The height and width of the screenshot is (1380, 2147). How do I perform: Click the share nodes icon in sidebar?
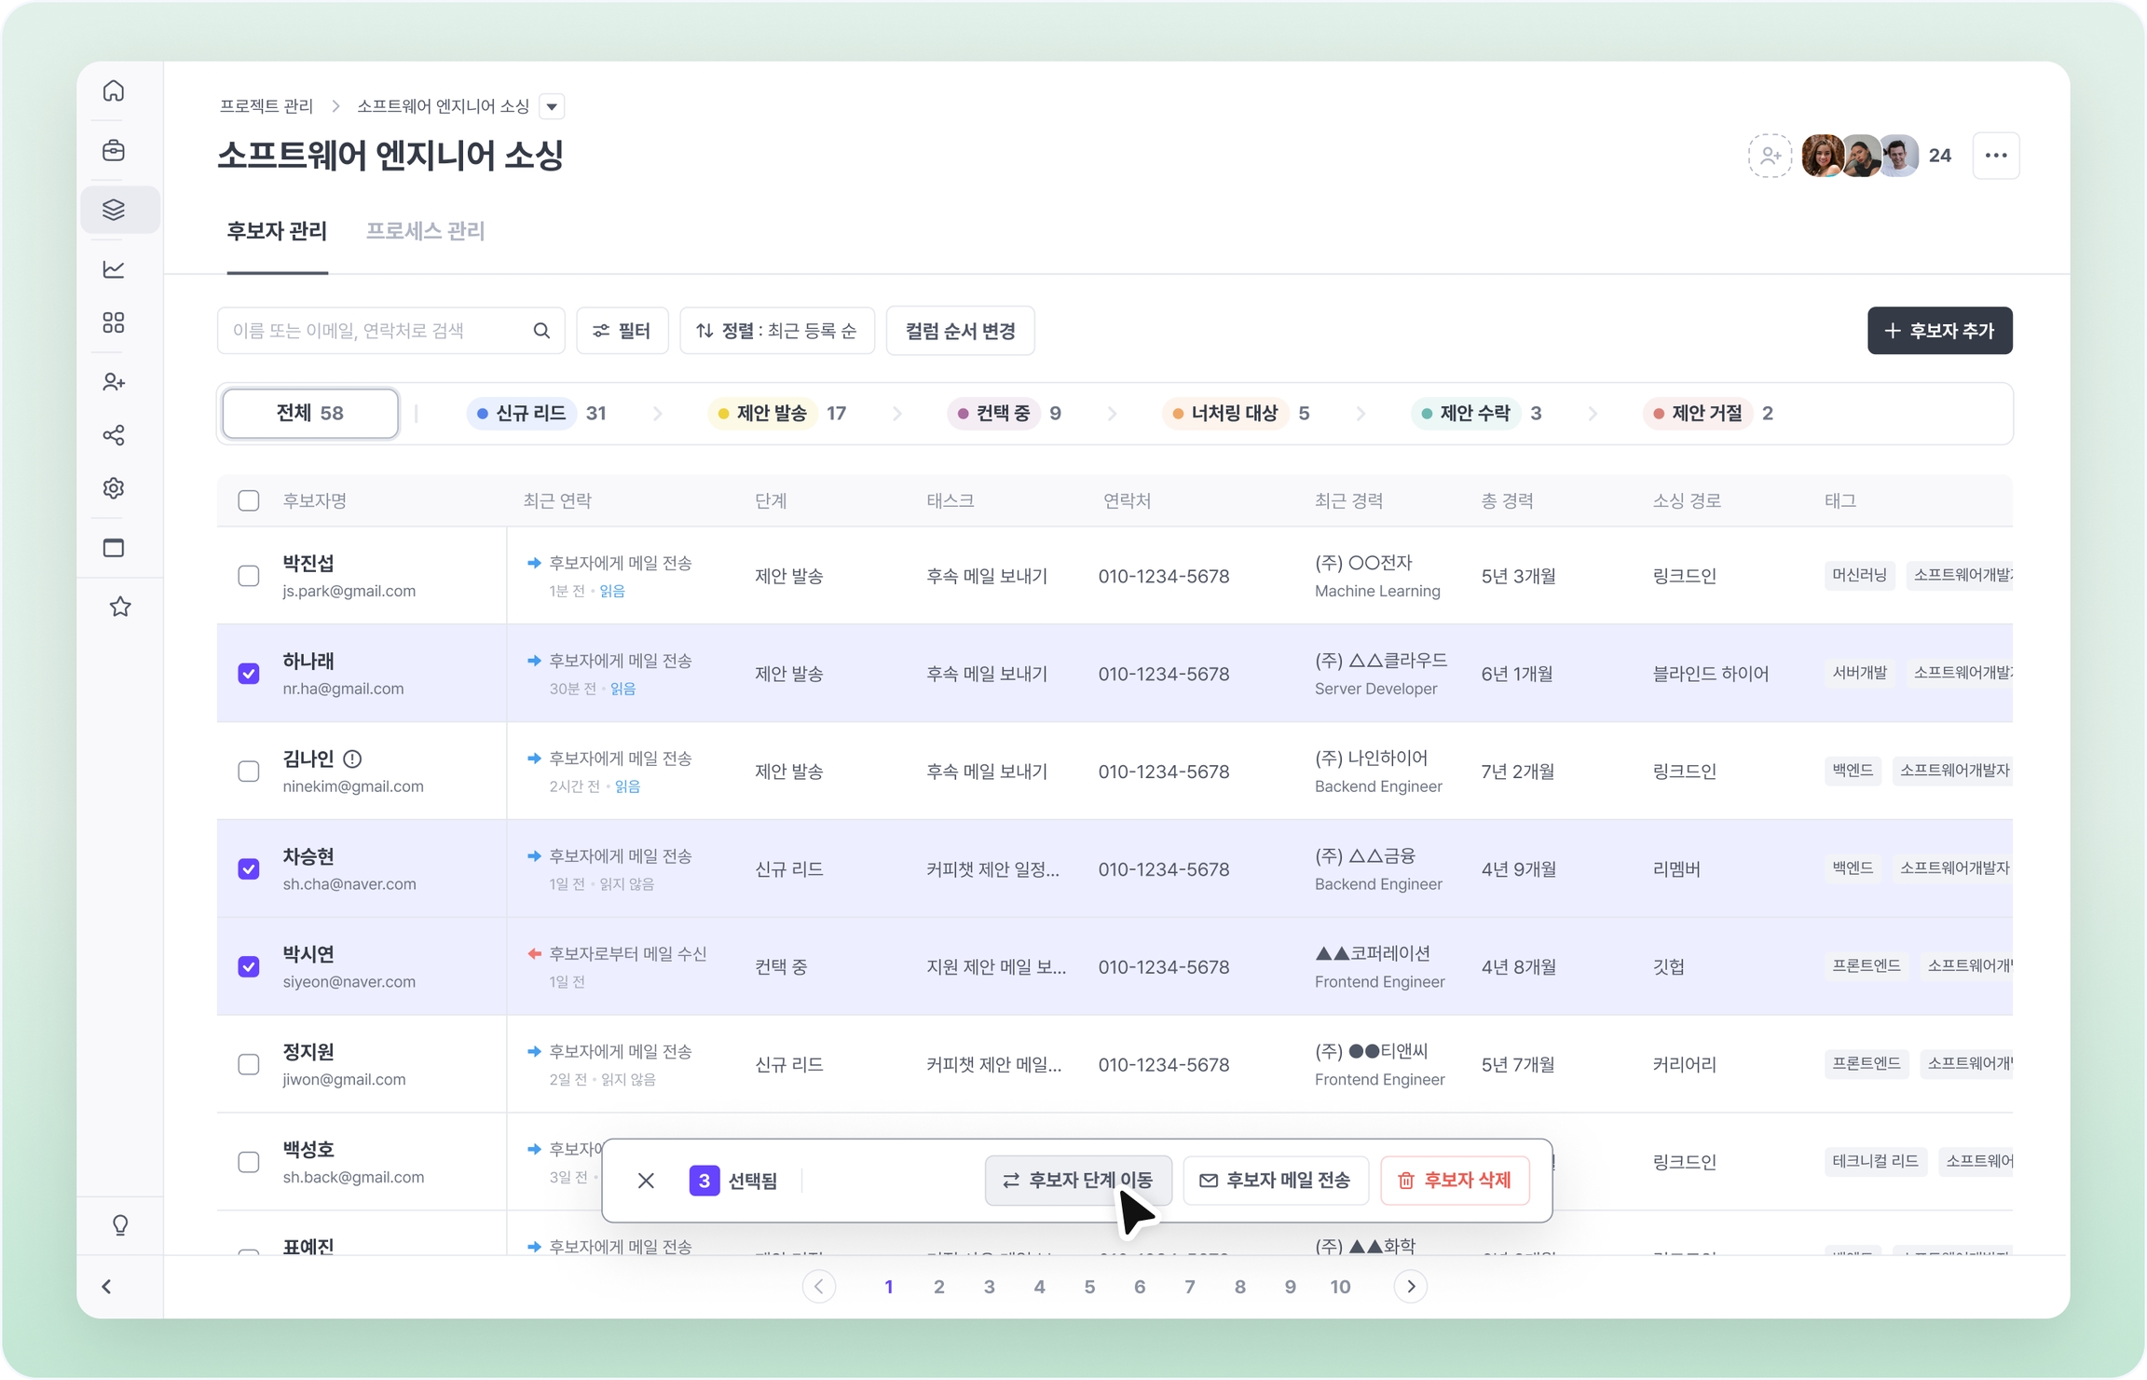point(114,435)
